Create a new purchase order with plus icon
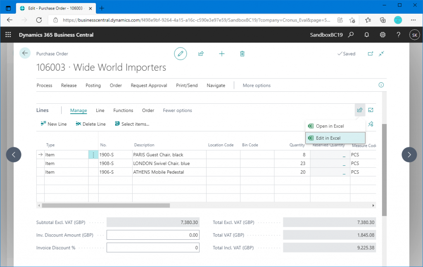Screen dimensions: 423x267 [222, 54]
